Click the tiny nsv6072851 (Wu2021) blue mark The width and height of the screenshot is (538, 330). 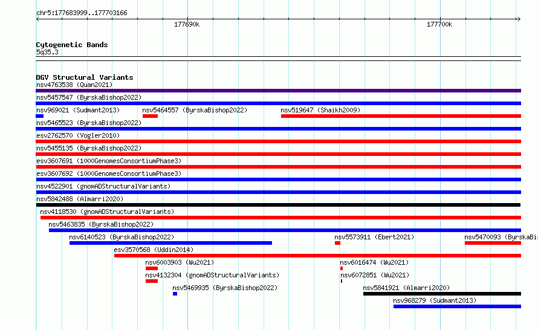[342, 281]
